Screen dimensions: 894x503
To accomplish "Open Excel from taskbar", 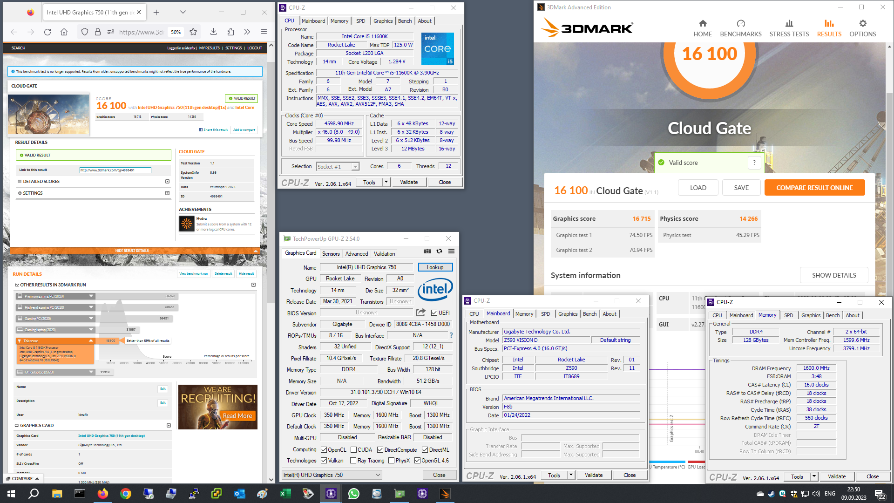I will [x=285, y=494].
